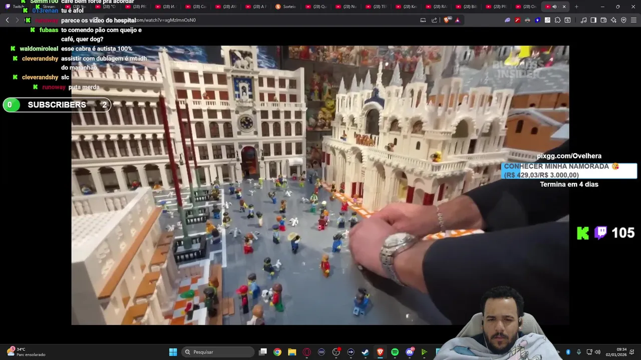641x360 pixels.
Task: Open a new tab with plus button
Action: 576,6
